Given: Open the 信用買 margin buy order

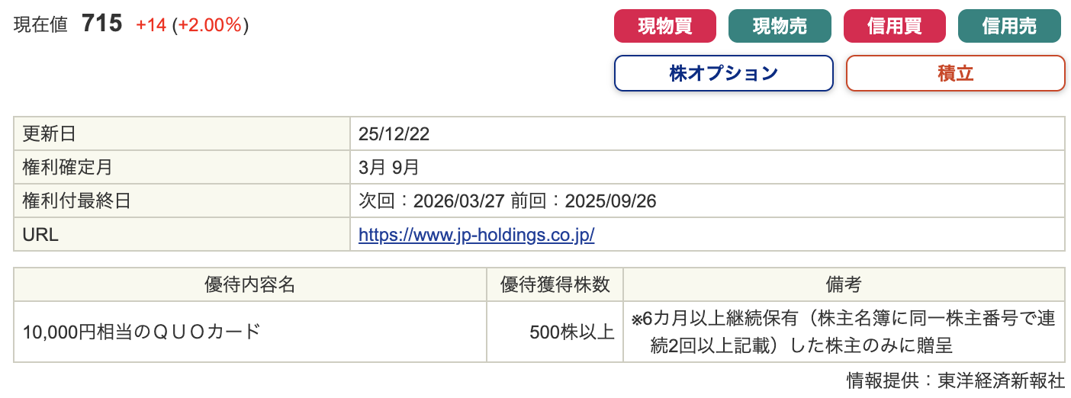Looking at the screenshot, I should [x=894, y=26].
